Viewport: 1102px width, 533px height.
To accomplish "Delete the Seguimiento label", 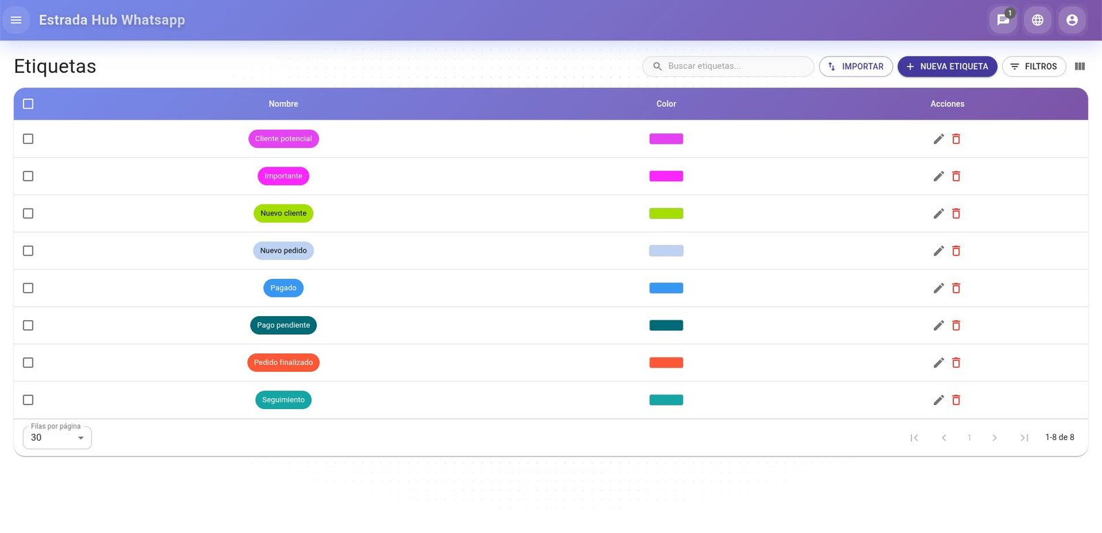I will (x=956, y=400).
